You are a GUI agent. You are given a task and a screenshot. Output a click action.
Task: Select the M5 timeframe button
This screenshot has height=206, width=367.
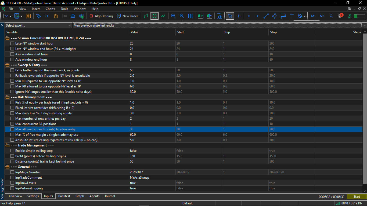pos(322,16)
